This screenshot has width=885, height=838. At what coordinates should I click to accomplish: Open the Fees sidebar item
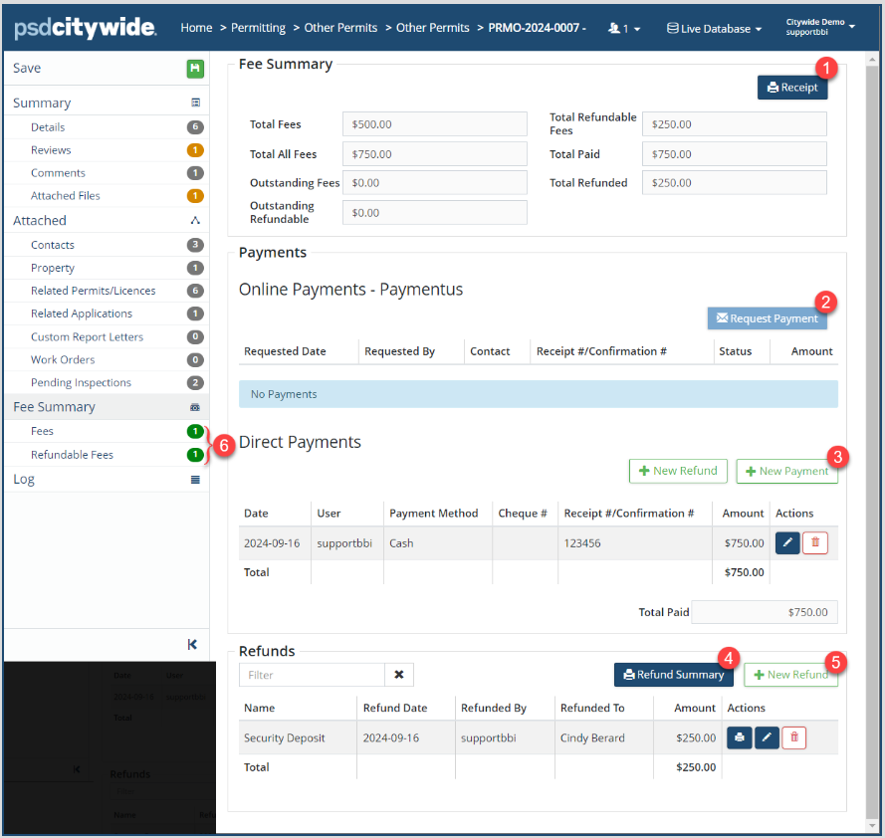[x=43, y=431]
